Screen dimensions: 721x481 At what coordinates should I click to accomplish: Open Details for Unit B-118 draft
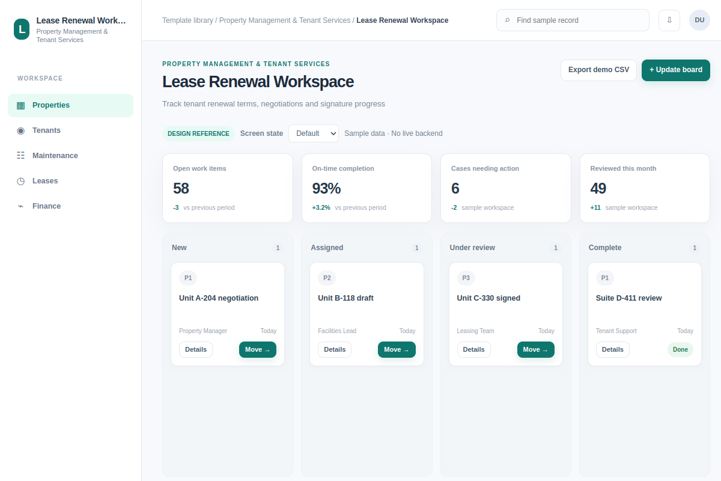pyautogui.click(x=335, y=349)
